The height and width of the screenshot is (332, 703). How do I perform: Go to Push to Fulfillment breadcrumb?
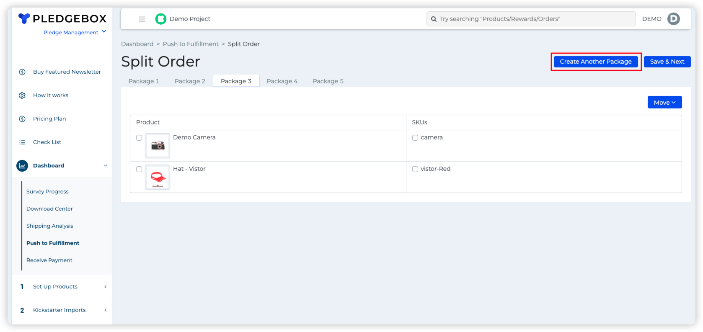[x=191, y=44]
